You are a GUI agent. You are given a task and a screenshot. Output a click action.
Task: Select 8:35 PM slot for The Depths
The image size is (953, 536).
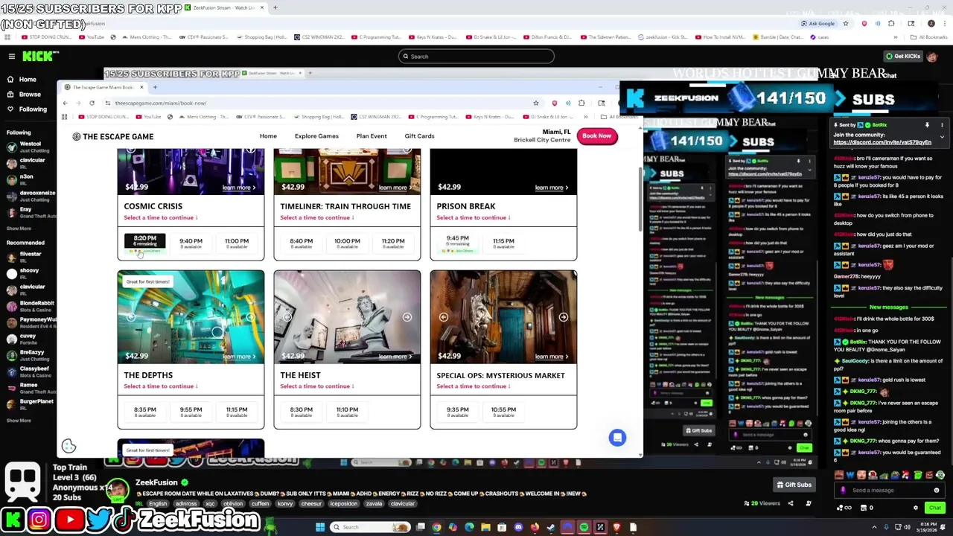tap(145, 412)
